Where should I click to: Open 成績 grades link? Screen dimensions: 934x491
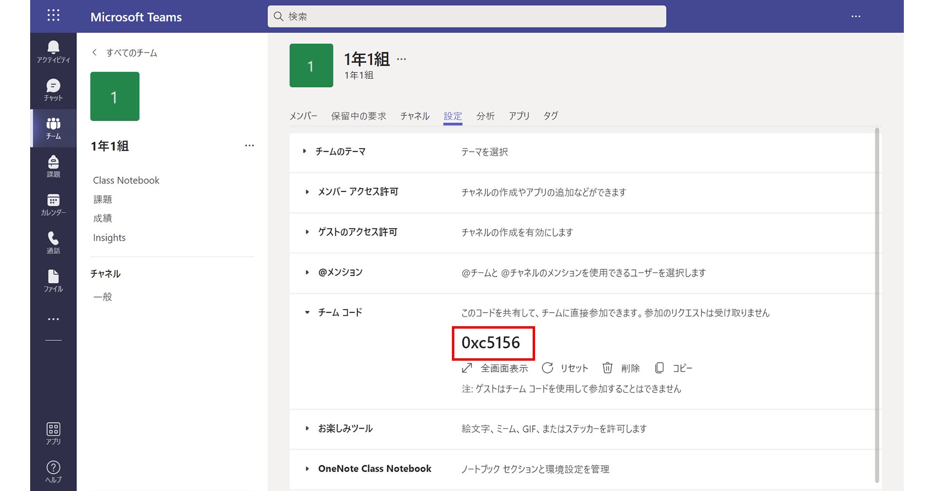tap(103, 218)
